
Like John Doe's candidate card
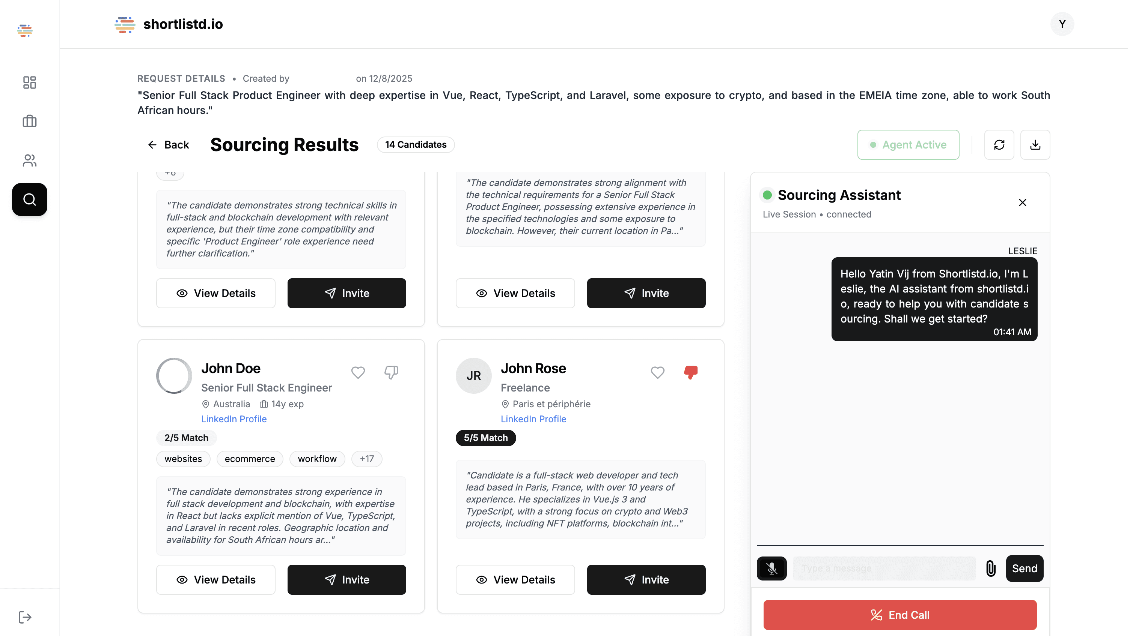pos(358,372)
